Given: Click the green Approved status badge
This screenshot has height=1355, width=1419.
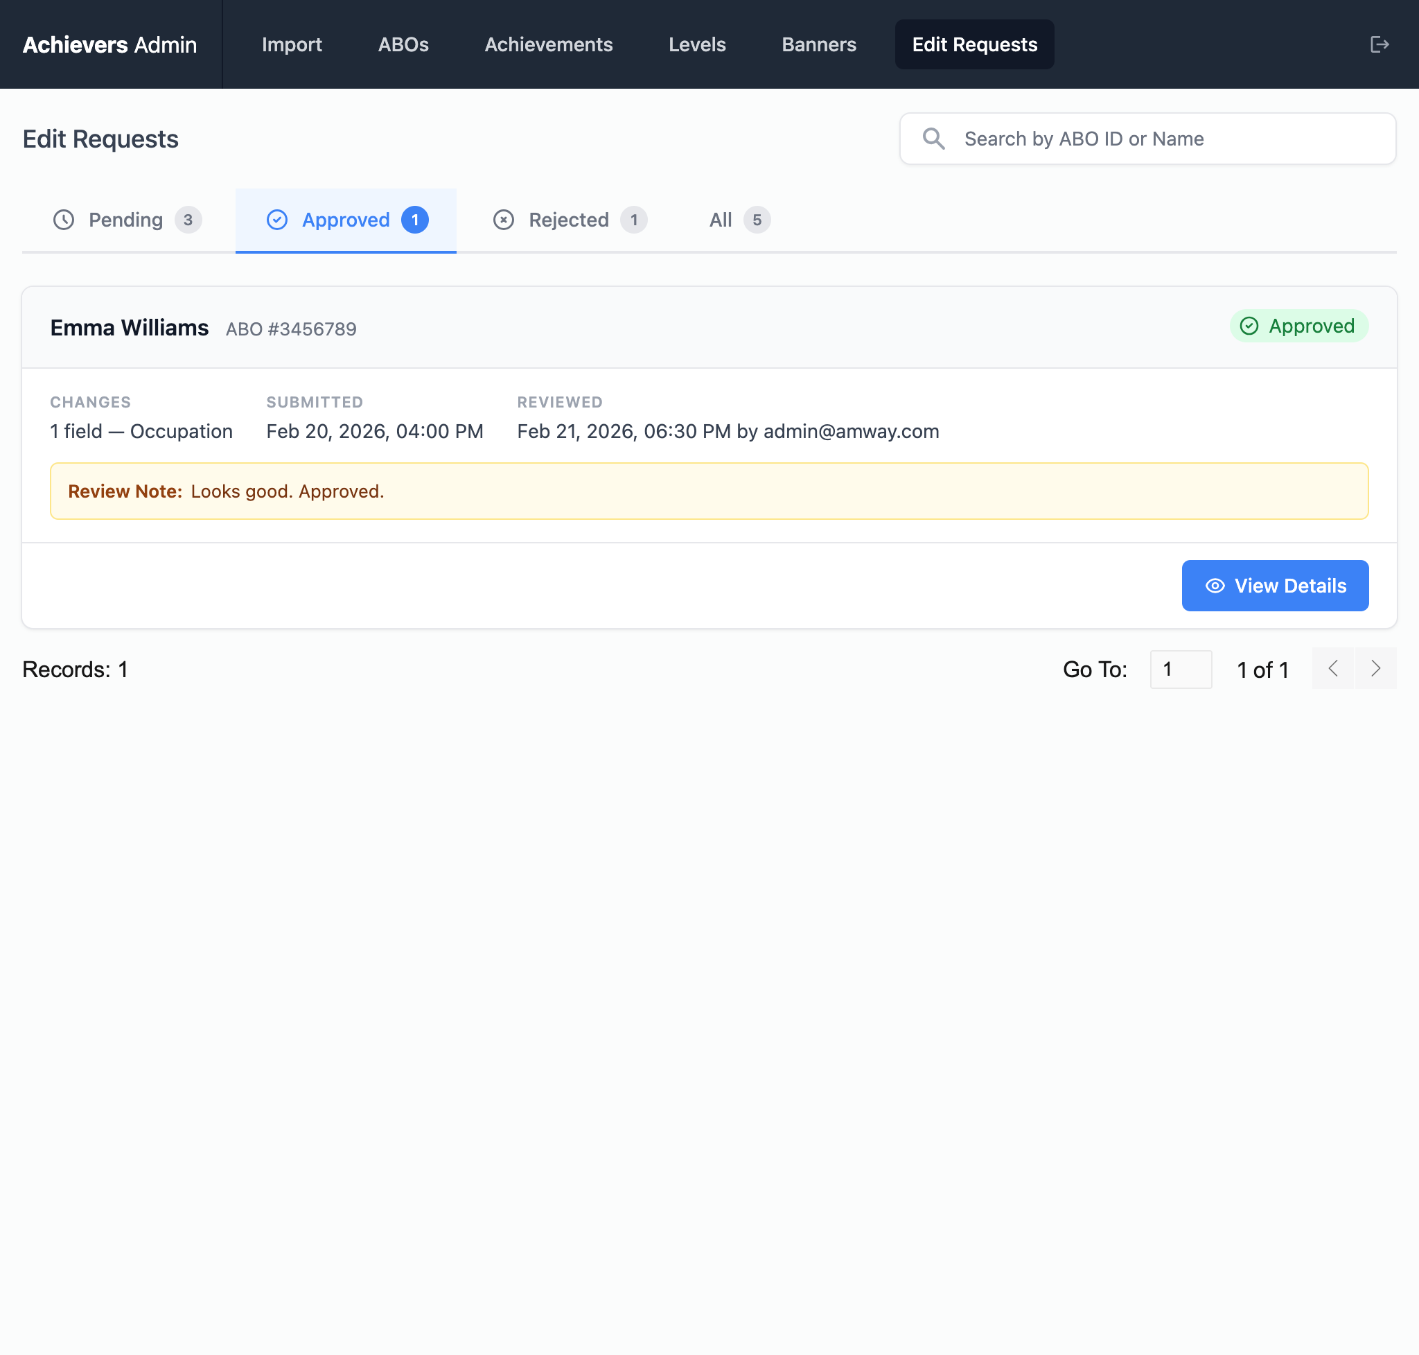Looking at the screenshot, I should tap(1298, 326).
